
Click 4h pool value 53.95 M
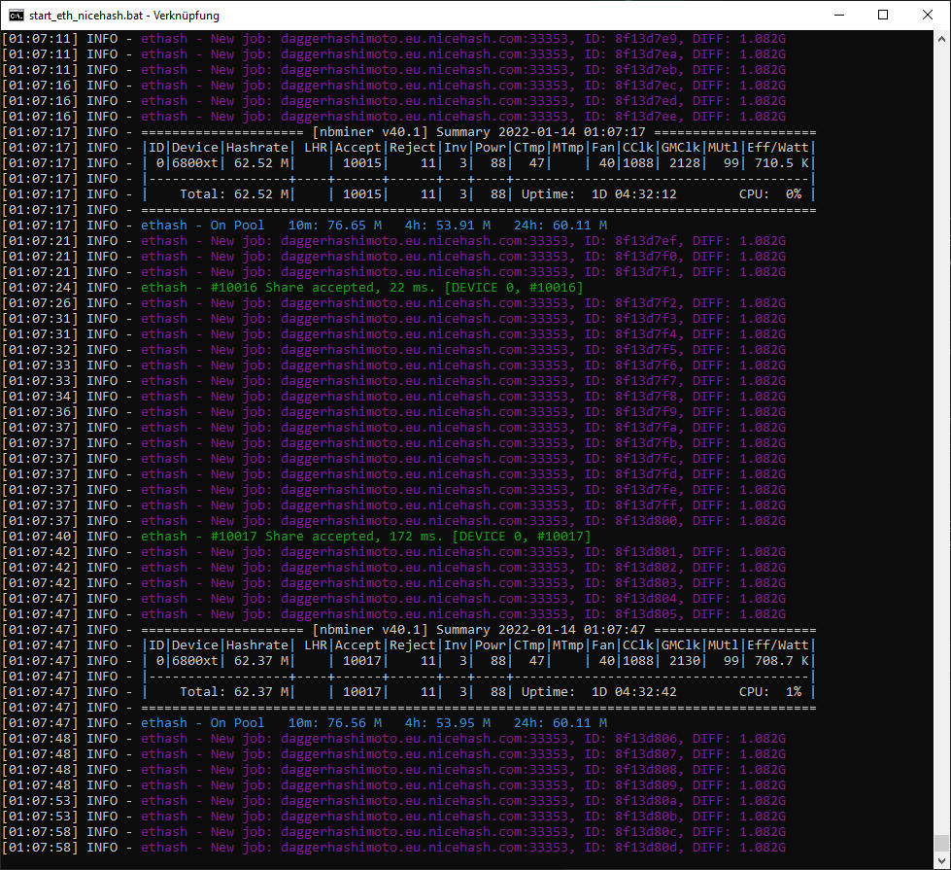(x=463, y=723)
